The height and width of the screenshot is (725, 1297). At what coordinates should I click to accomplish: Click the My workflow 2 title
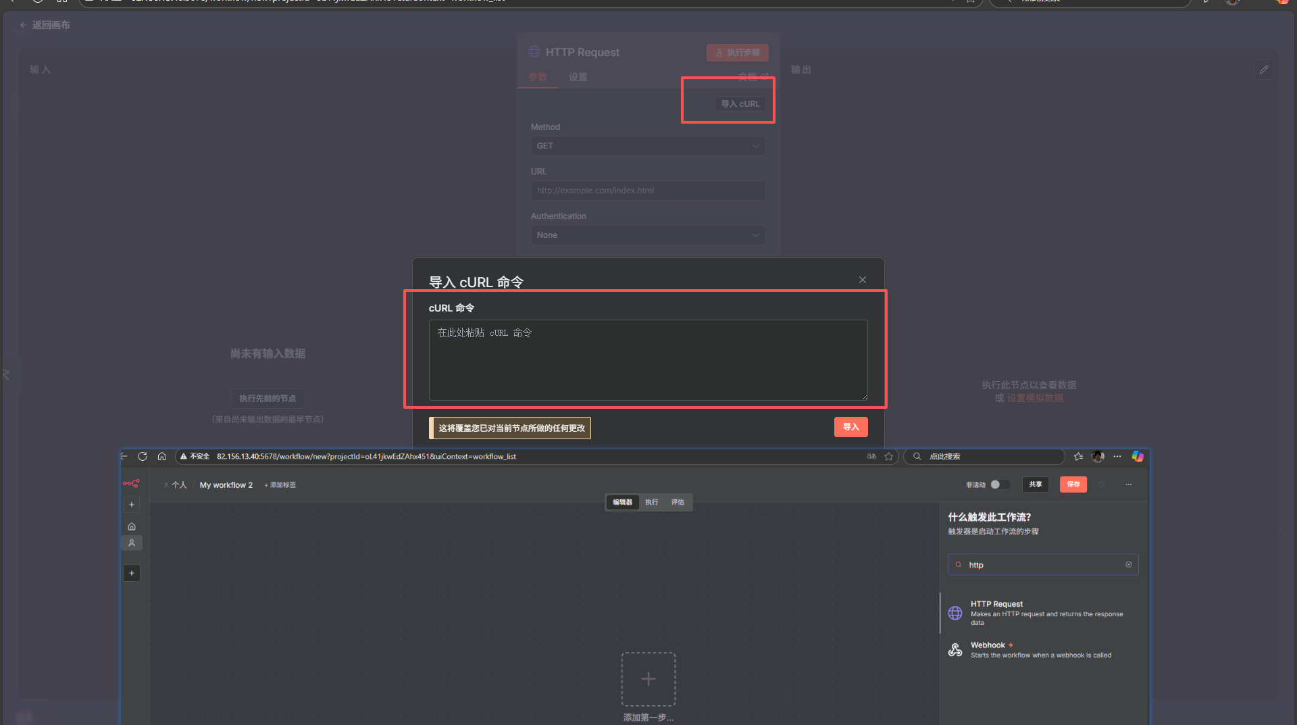[226, 485]
